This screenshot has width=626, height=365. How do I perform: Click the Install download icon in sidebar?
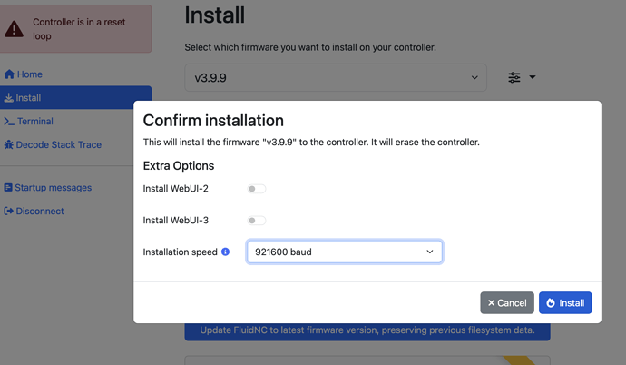pos(9,98)
